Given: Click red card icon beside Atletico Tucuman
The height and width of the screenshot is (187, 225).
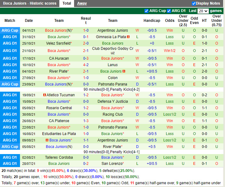Looking at the screenshot, I should pyautogui.click(x=45, y=95).
